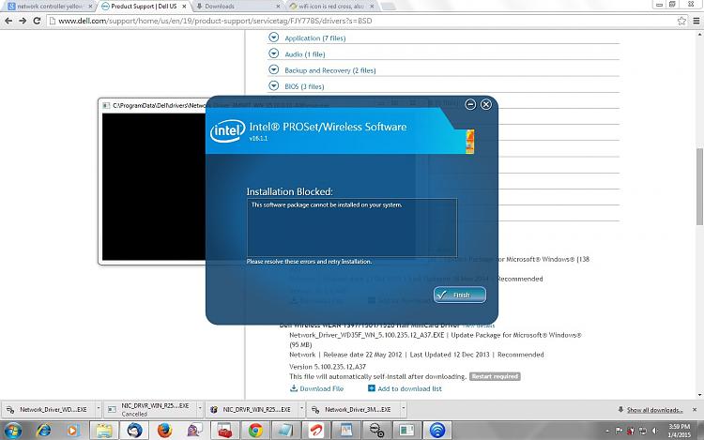Expand the BIOS (3 files) category
Image resolution: width=704 pixels, height=440 pixels.
tap(273, 86)
